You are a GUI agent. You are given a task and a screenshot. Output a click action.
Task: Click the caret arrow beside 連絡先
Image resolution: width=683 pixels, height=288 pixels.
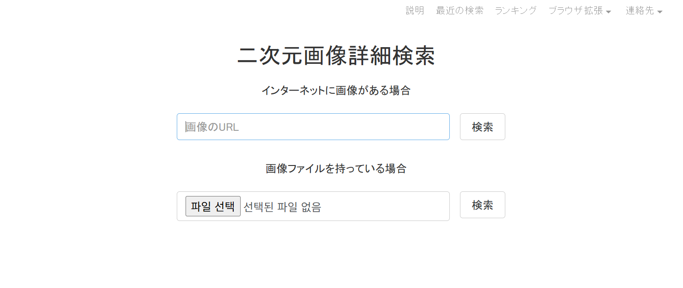pyautogui.click(x=660, y=12)
